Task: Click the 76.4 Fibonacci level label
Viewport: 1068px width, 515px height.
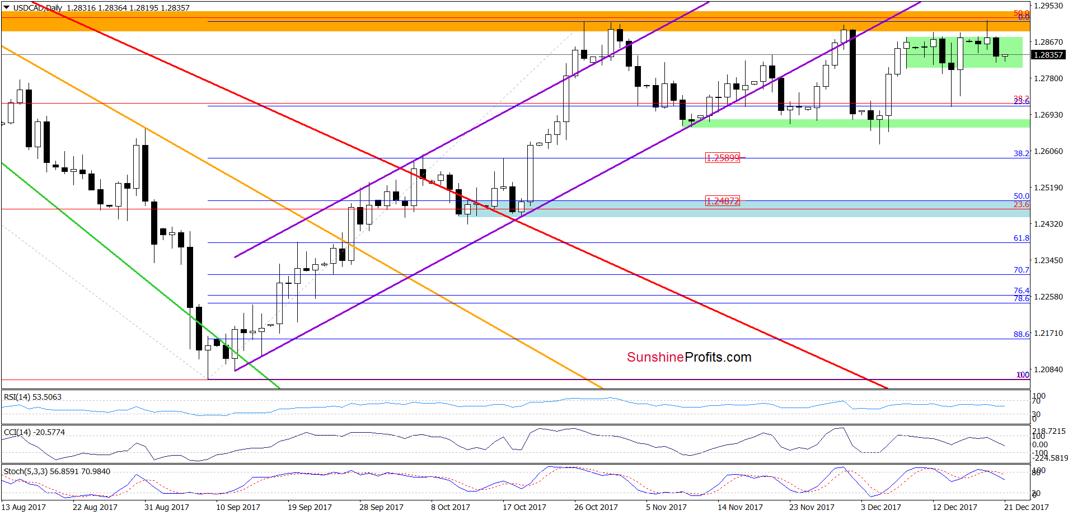Action: pos(1022,291)
